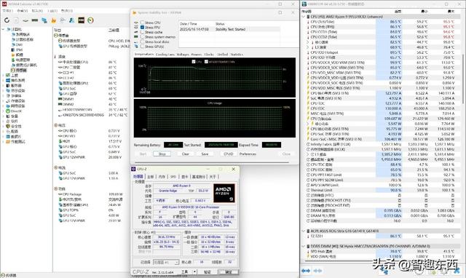Switch to the Statistics tab in the stability test

pos(237,55)
